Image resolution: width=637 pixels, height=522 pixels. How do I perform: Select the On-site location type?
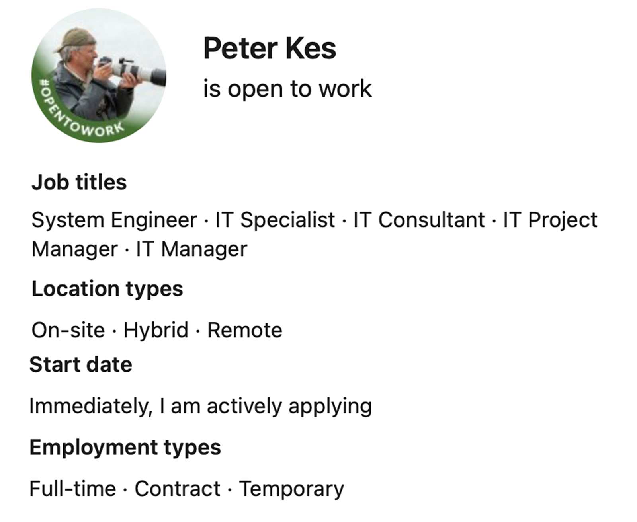coord(68,330)
